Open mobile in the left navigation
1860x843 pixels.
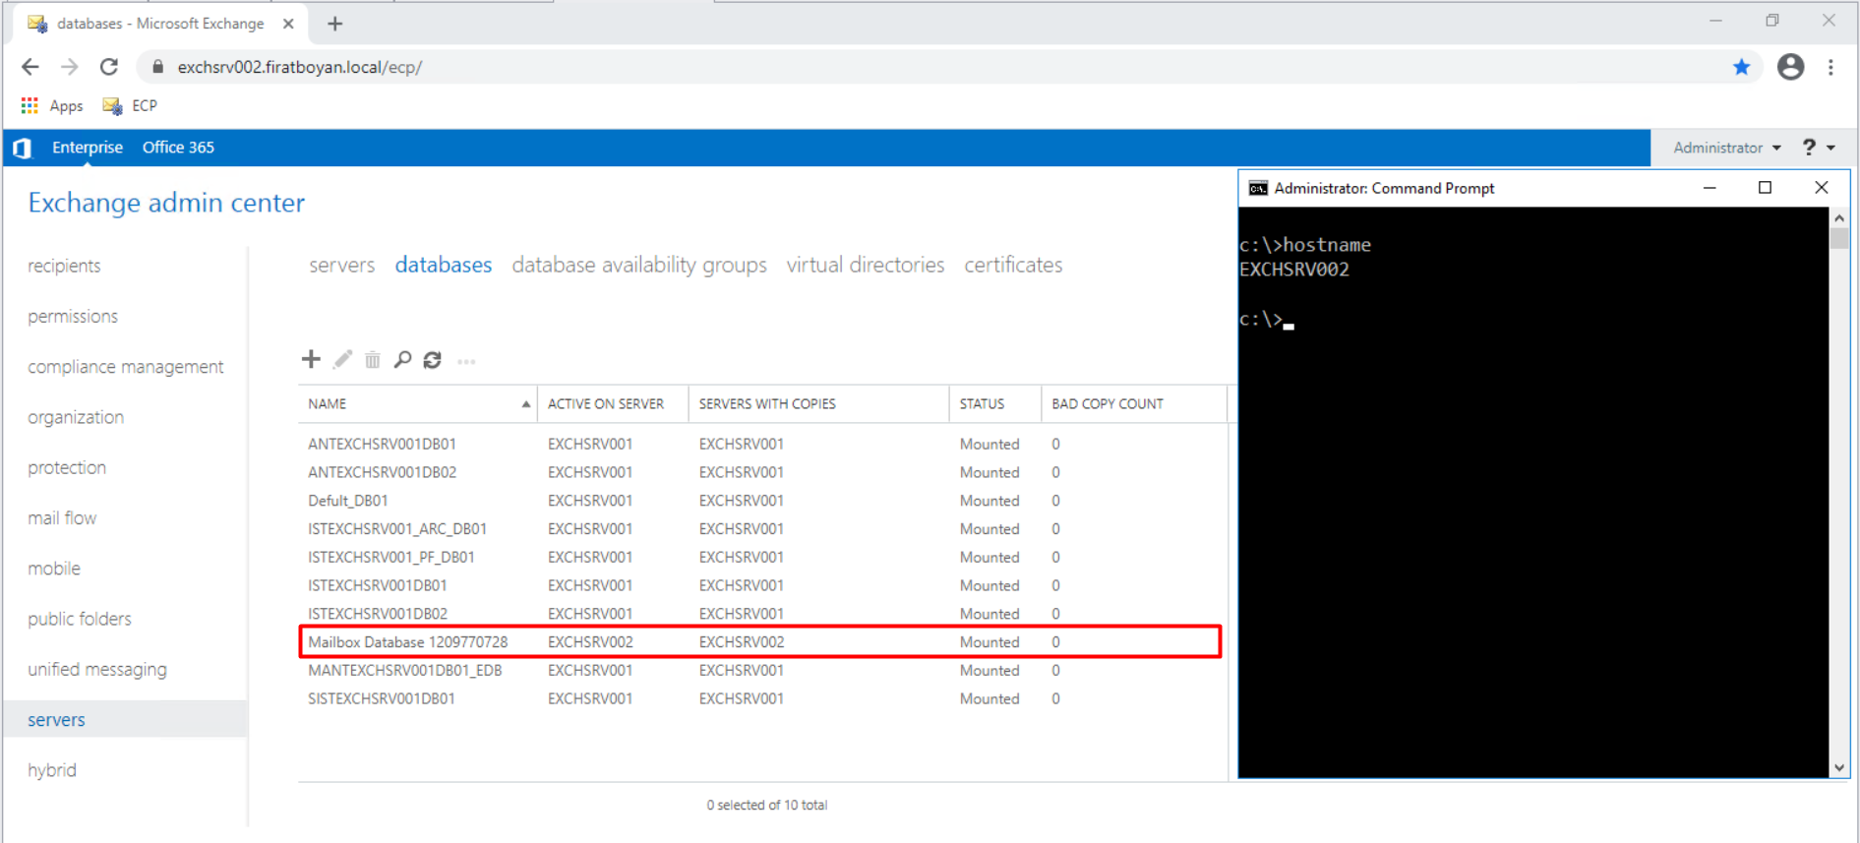point(54,568)
